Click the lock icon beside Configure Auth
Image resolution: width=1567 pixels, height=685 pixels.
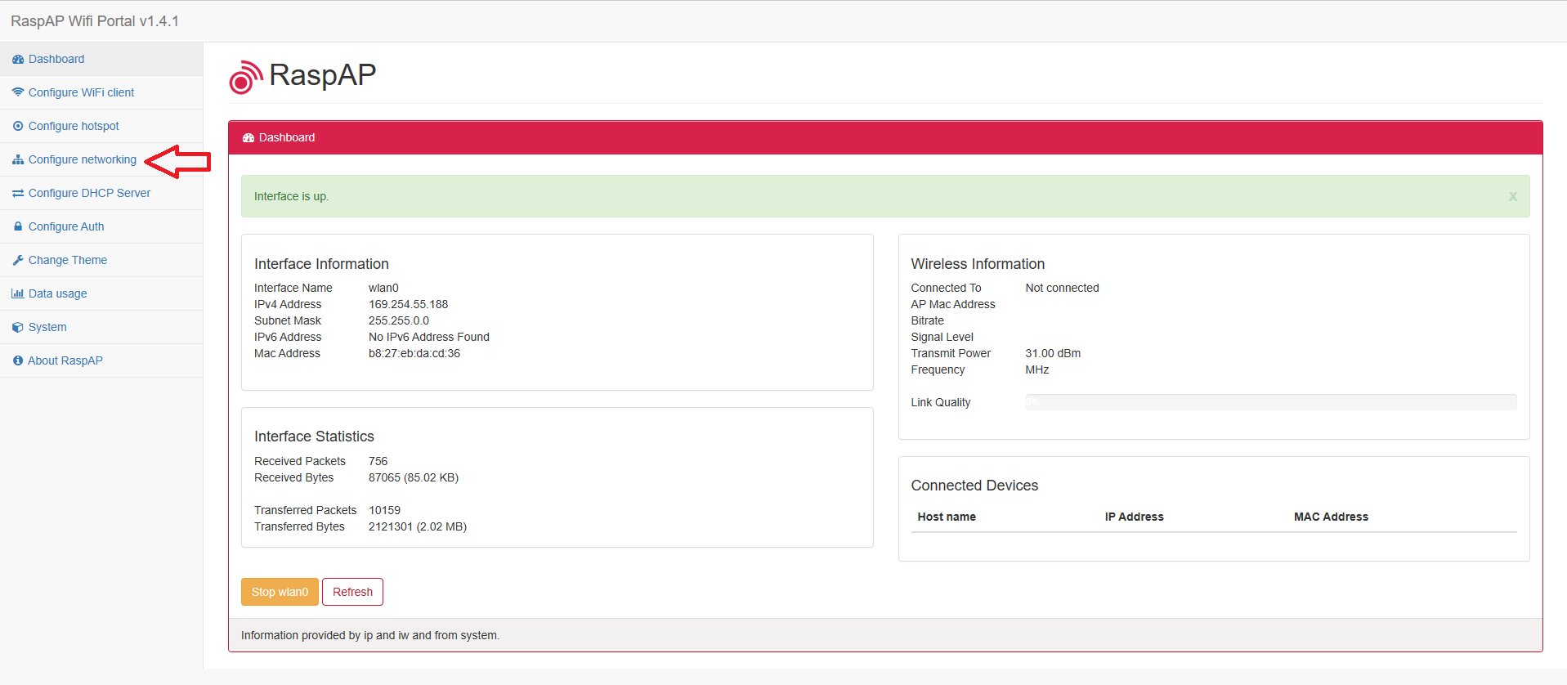(x=18, y=226)
